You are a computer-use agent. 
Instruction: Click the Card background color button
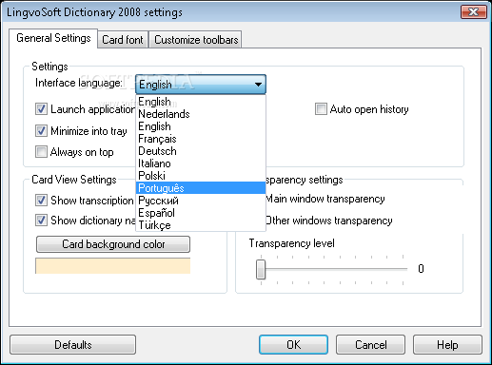113,244
